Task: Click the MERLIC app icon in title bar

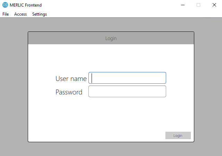Action: click(5, 5)
